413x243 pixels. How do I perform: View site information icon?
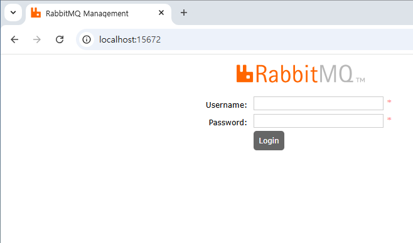coord(87,39)
